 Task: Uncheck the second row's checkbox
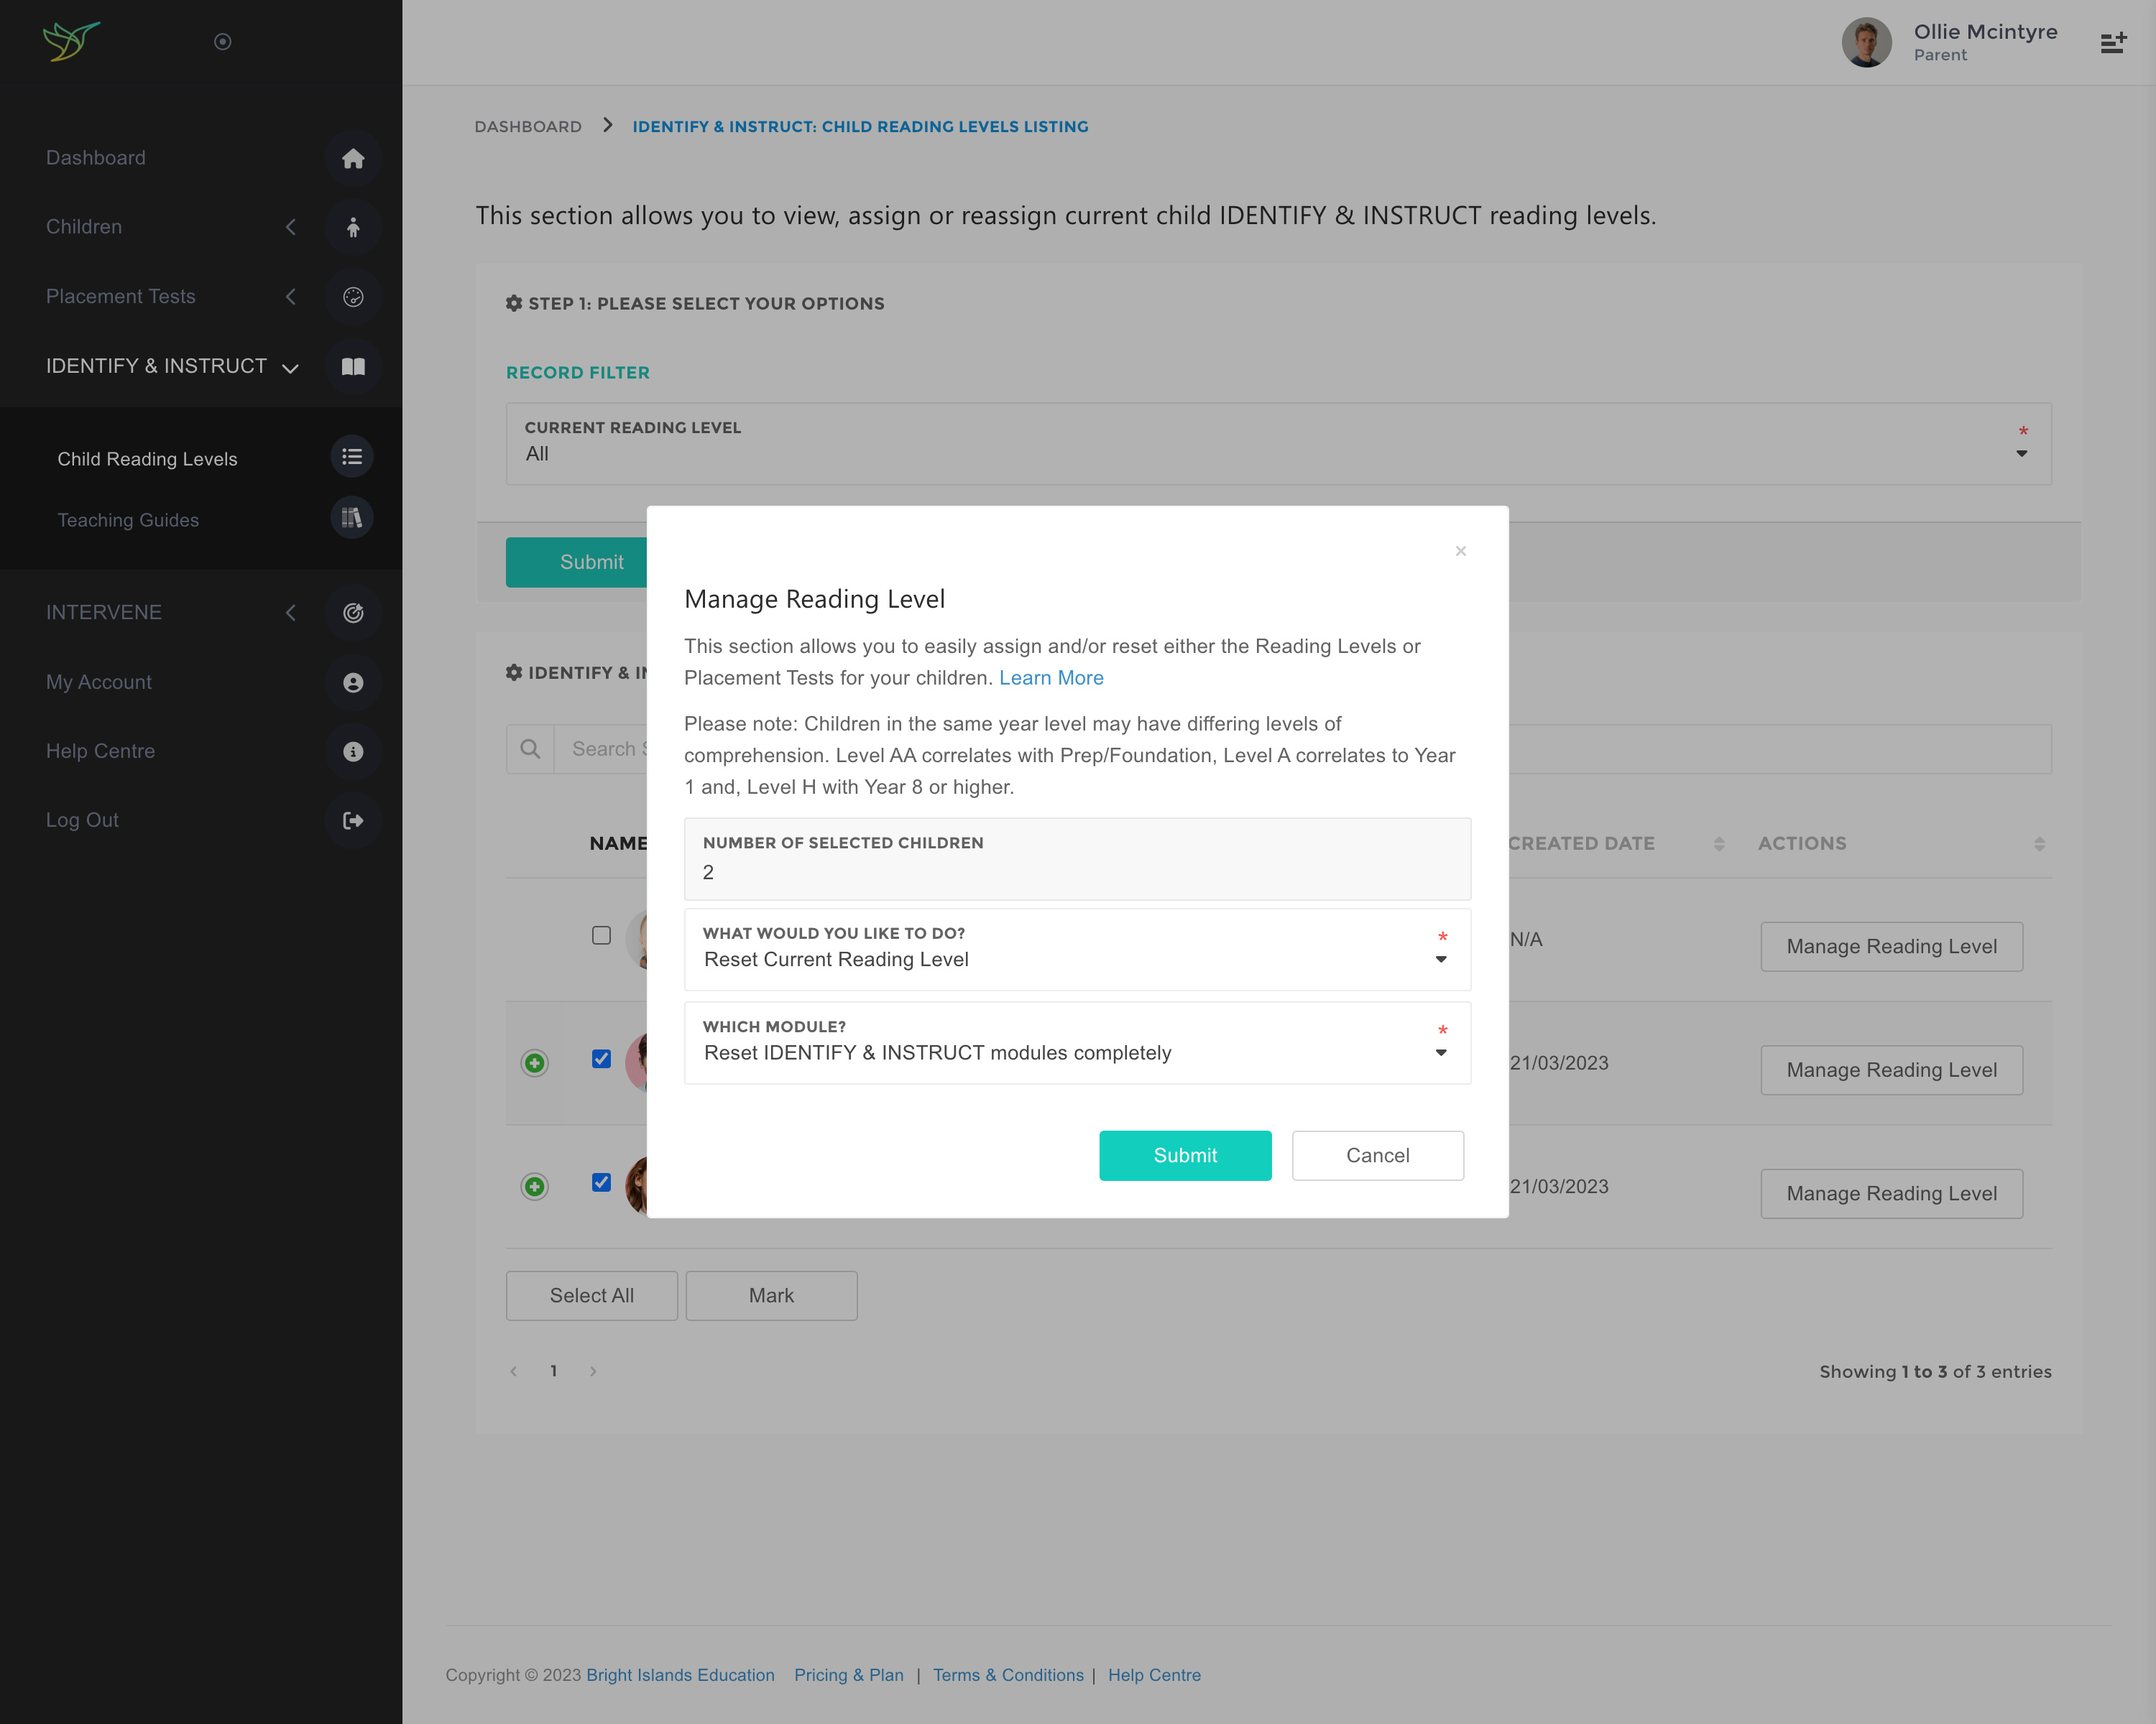click(x=601, y=1058)
